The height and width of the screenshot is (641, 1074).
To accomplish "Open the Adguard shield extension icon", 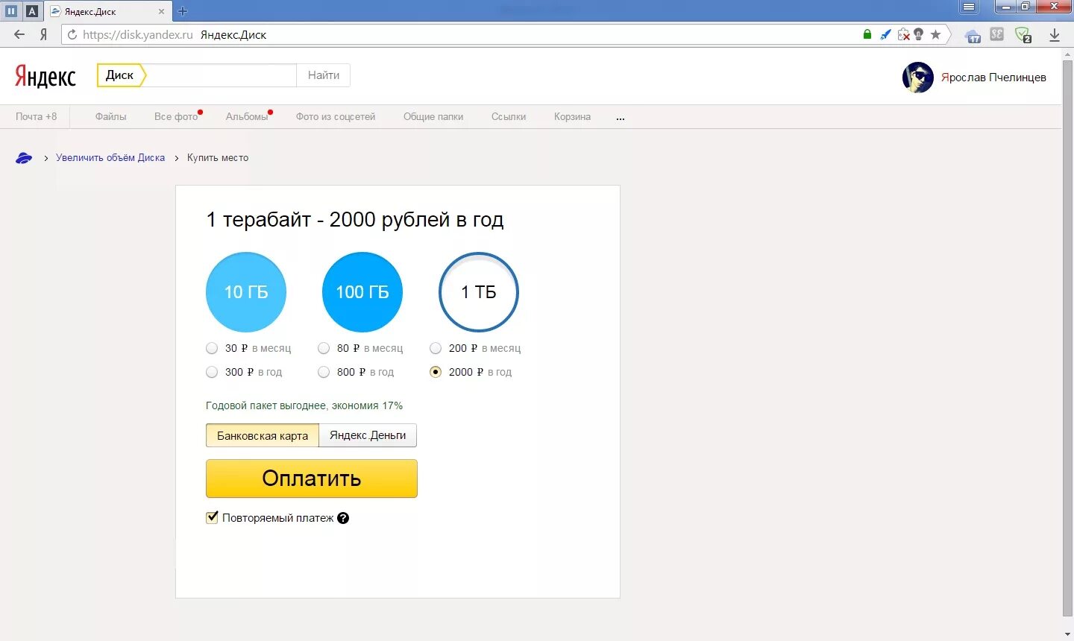I will 1023,35.
